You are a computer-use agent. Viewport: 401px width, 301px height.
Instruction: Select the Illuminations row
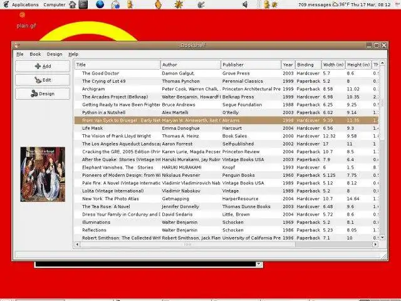click(x=226, y=222)
